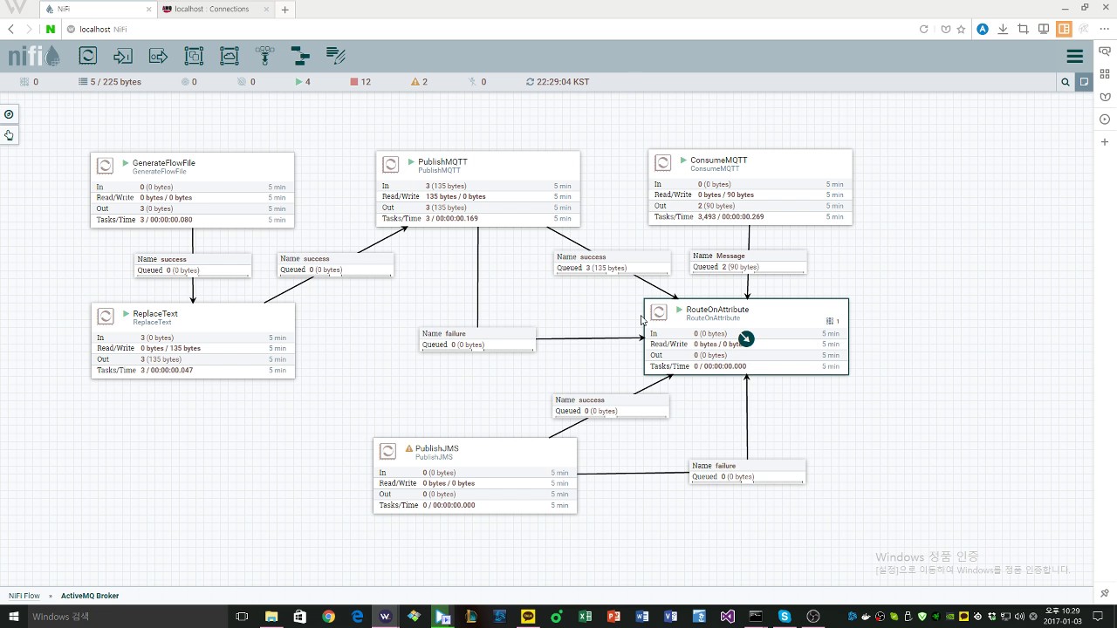Select the ConsumeMQTT processor title
This screenshot has width=1117, height=628.
(x=718, y=160)
